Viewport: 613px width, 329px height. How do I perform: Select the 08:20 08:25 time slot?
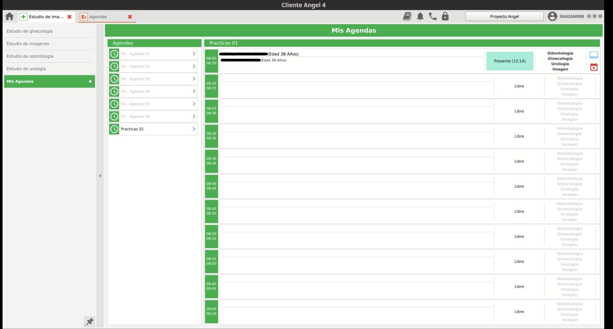point(211,86)
